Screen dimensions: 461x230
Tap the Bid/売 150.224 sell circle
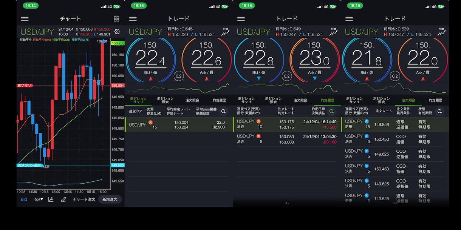tap(151, 60)
